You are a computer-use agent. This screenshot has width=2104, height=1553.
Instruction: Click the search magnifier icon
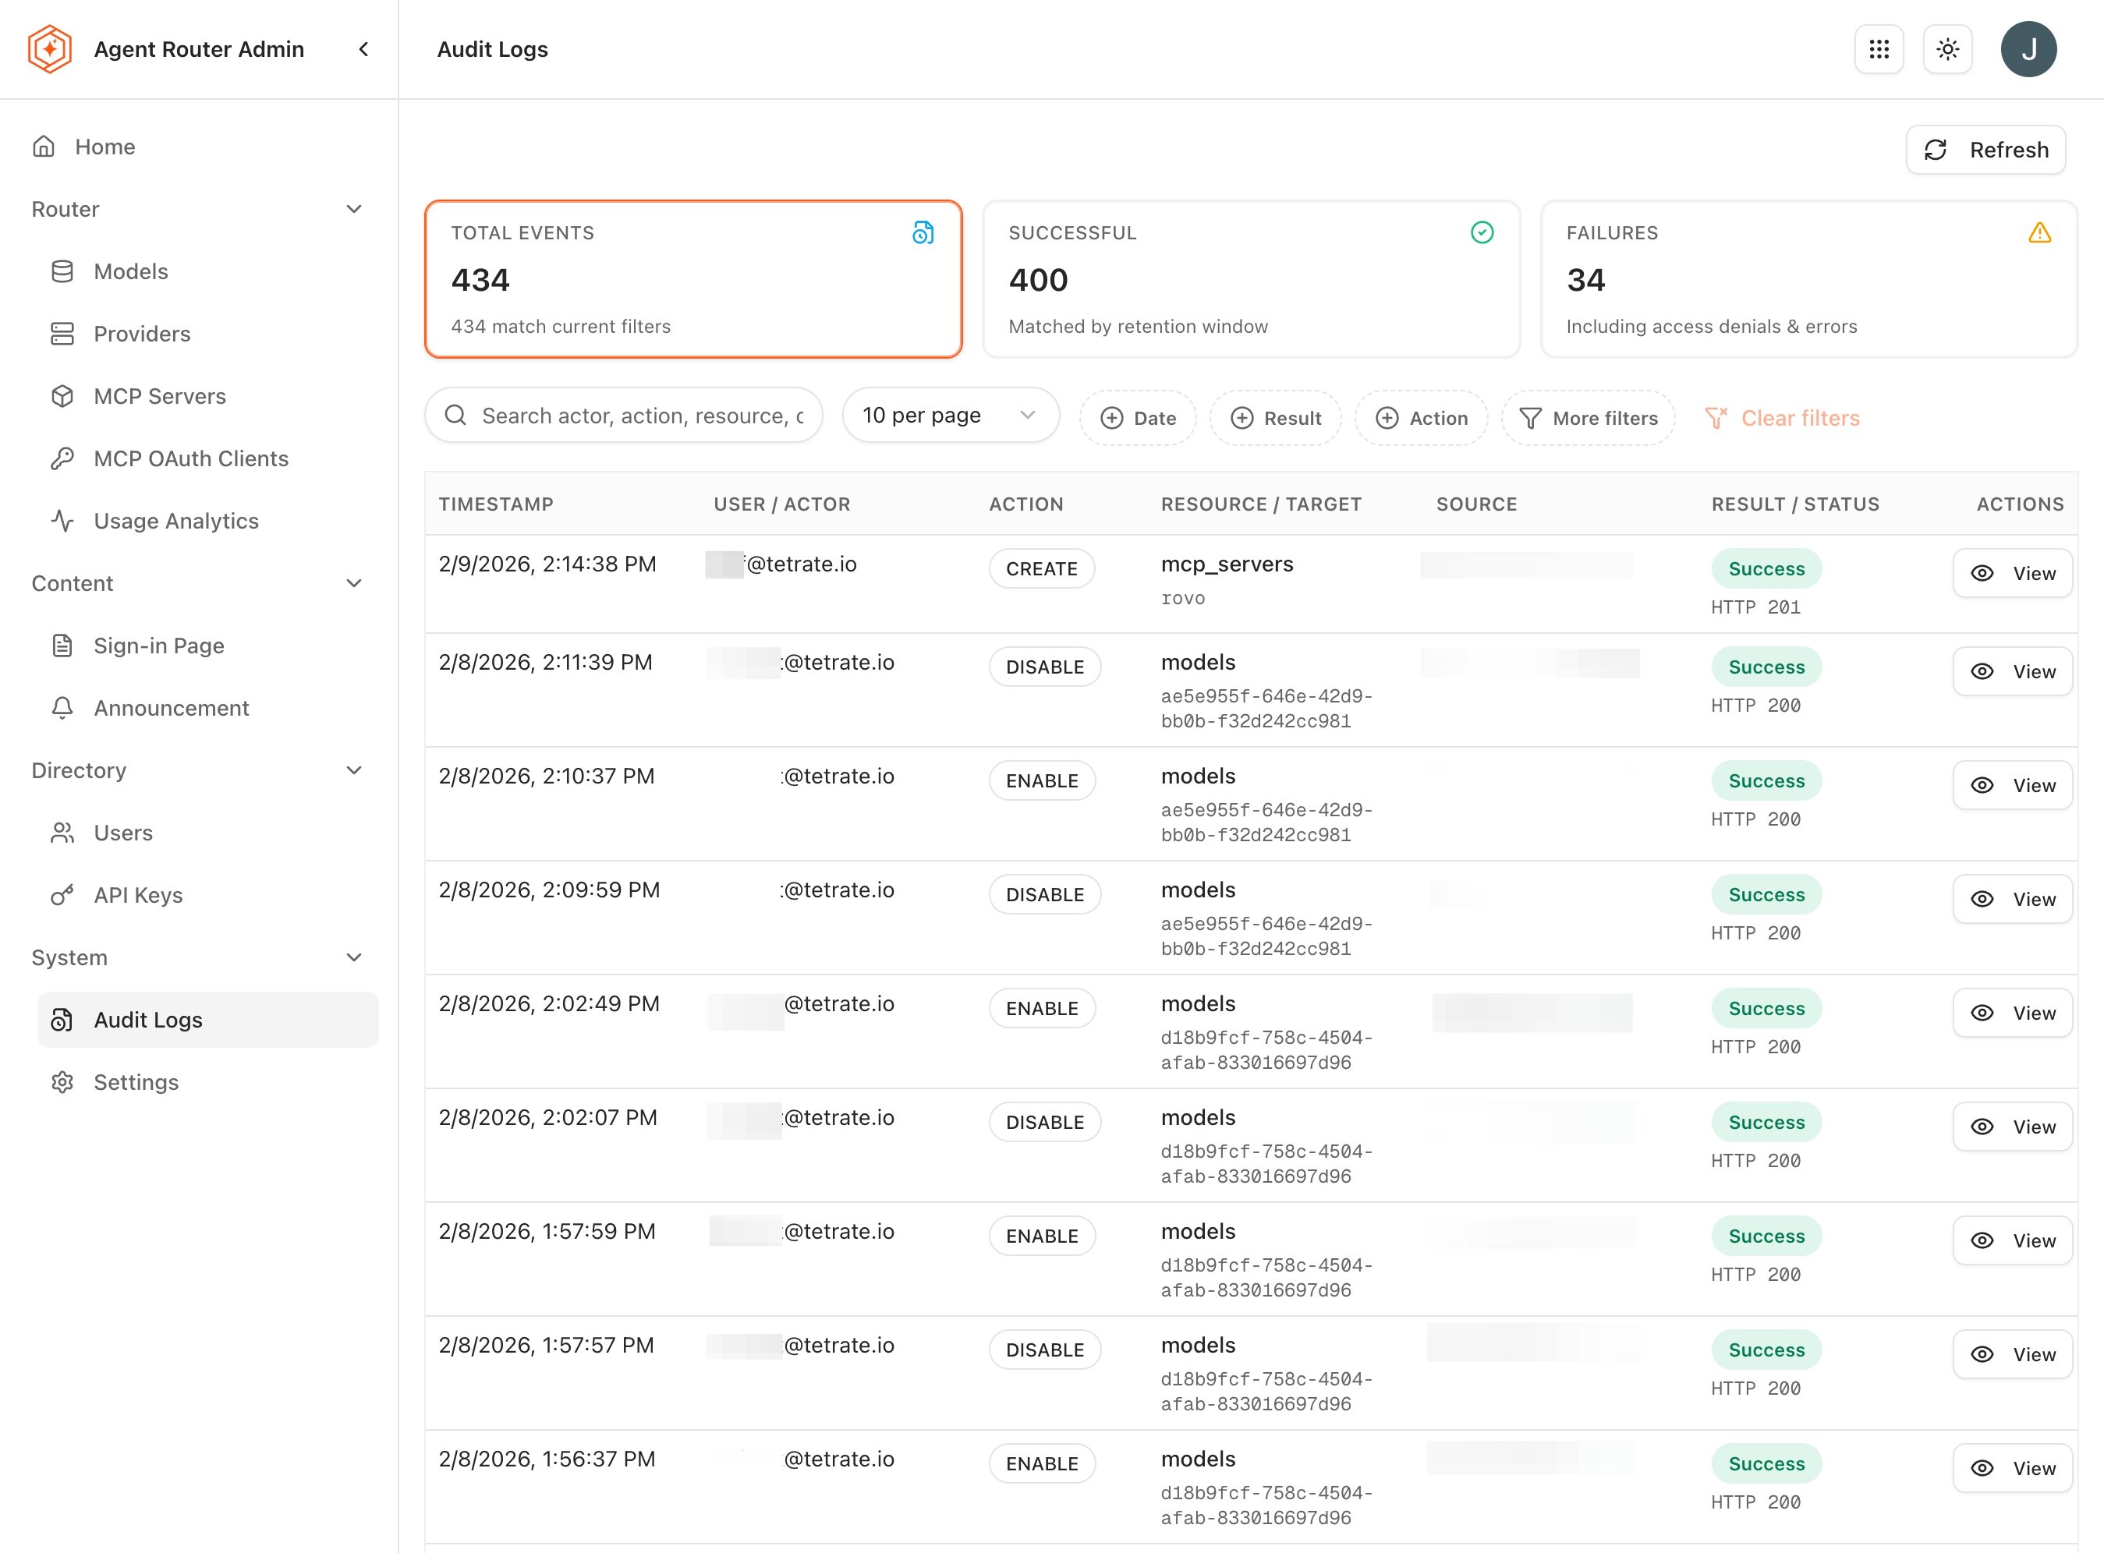point(456,415)
